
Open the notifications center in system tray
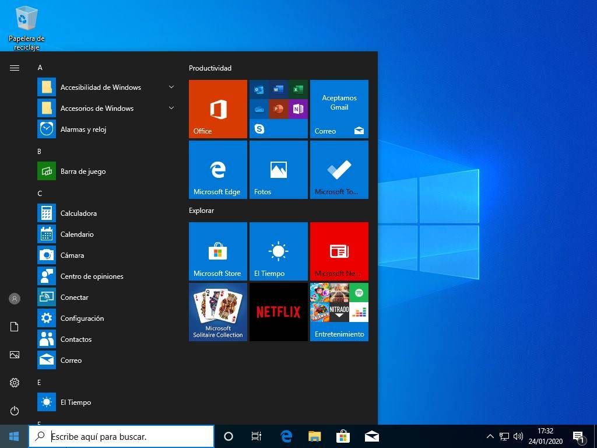tap(579, 436)
